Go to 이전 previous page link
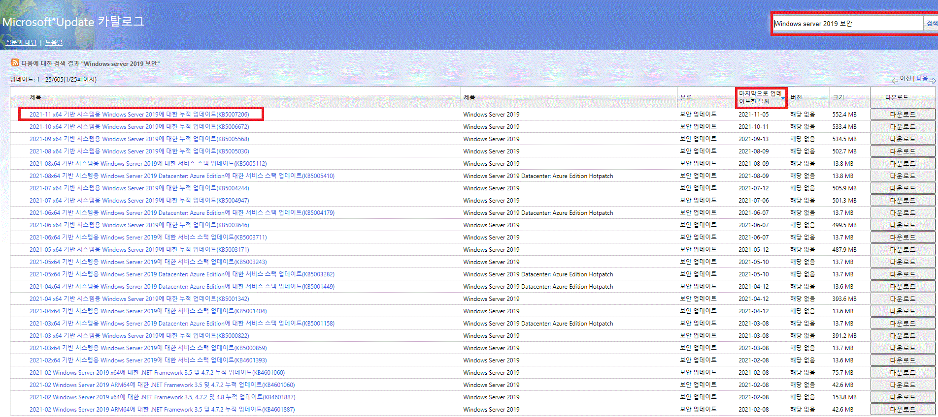938x417 pixels. coord(905,79)
